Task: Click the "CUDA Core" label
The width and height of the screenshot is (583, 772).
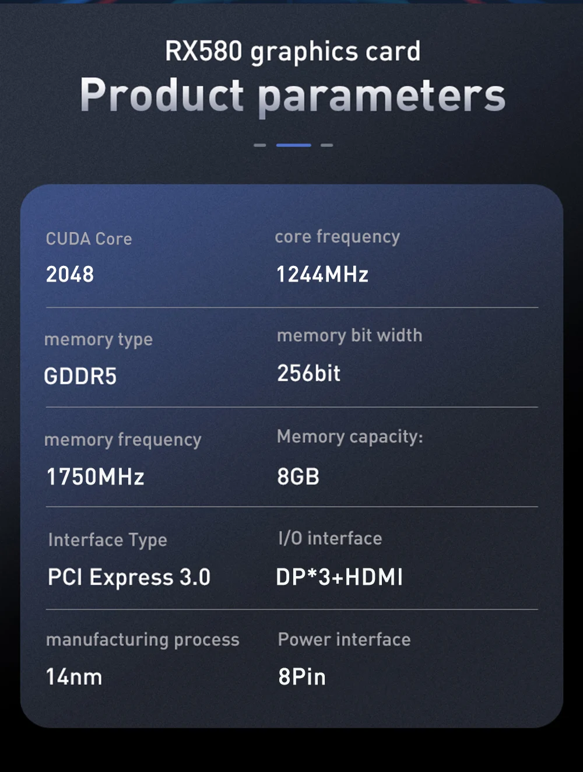Action: pyautogui.click(x=89, y=239)
